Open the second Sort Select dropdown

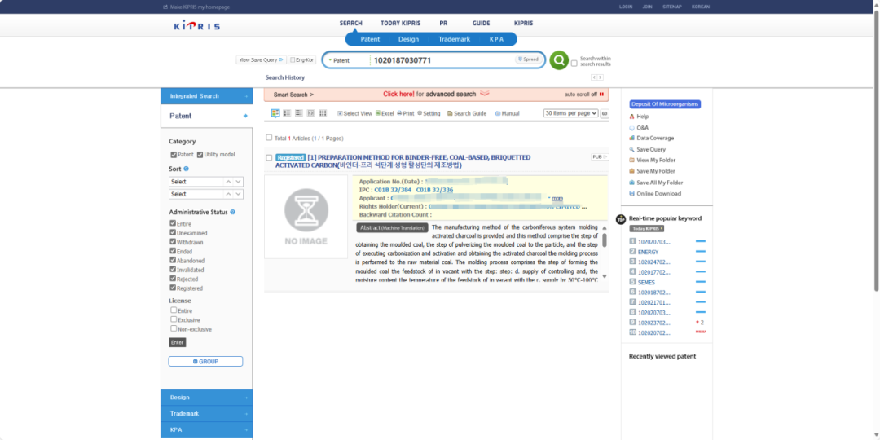(x=206, y=194)
